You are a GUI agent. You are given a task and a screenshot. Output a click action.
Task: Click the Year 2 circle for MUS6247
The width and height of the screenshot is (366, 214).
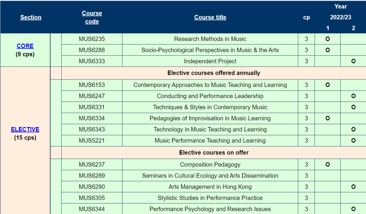(x=353, y=96)
